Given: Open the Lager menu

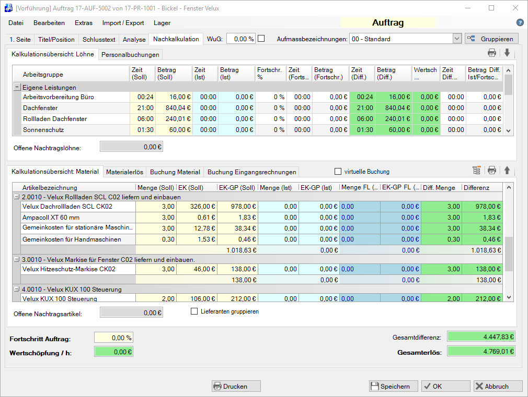Looking at the screenshot, I should tap(162, 23).
